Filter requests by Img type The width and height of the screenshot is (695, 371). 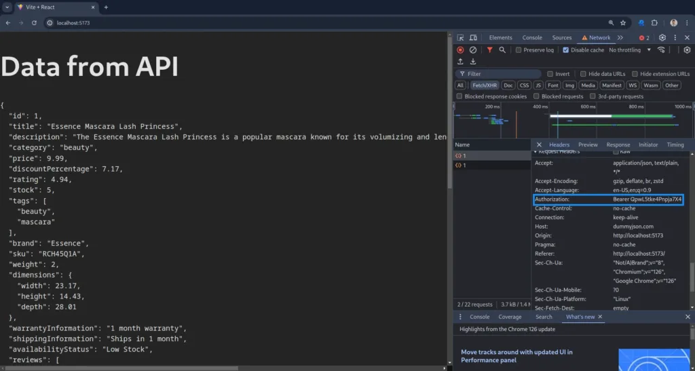(569, 85)
